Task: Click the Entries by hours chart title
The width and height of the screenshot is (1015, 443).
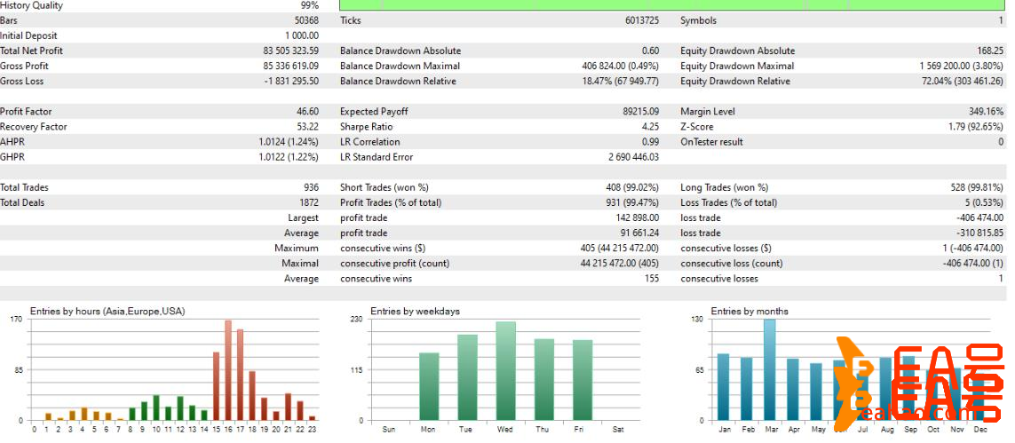Action: point(107,312)
